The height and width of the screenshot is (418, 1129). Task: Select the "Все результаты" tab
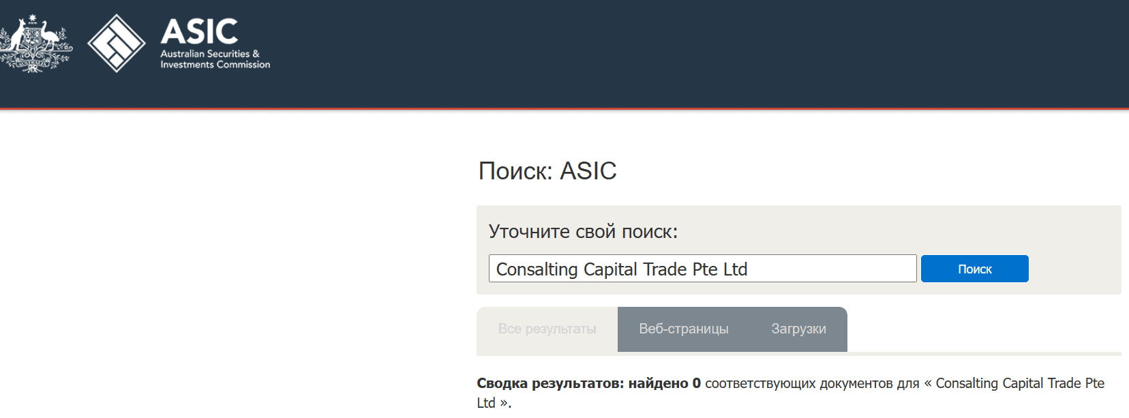click(x=547, y=329)
